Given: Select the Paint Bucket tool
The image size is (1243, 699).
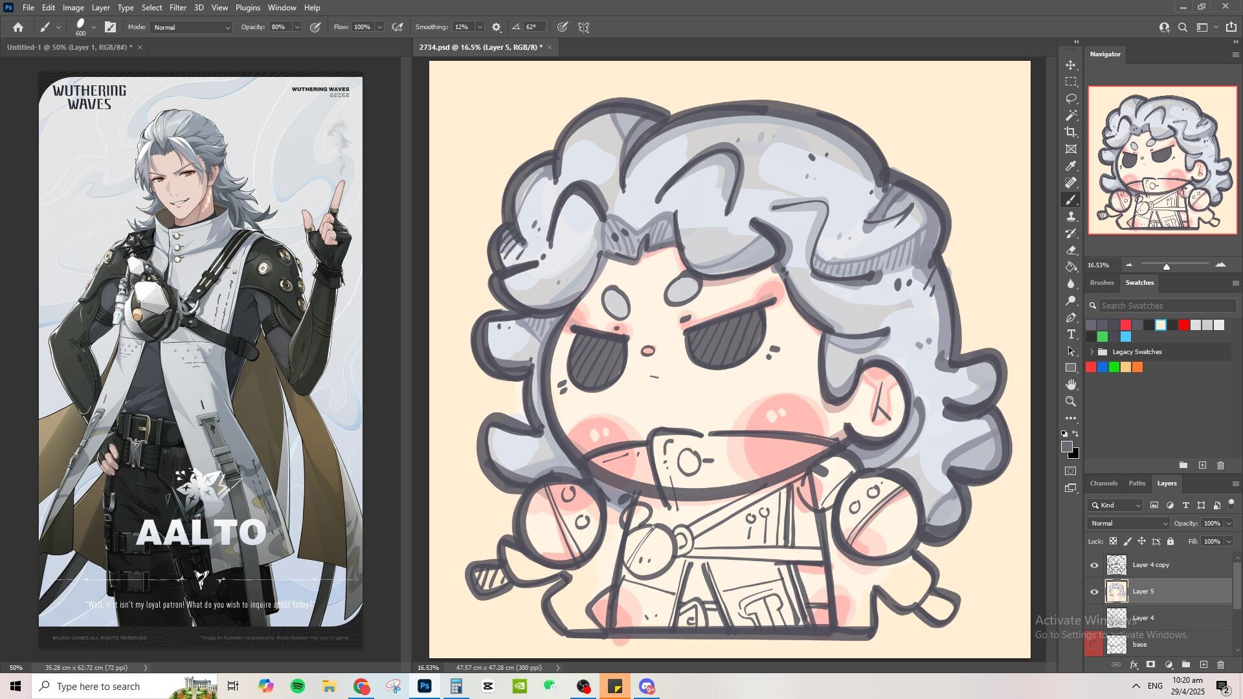Looking at the screenshot, I should pyautogui.click(x=1071, y=267).
